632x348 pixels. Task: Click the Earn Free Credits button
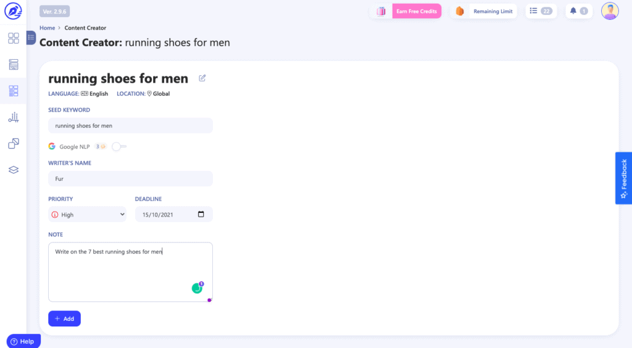(417, 11)
